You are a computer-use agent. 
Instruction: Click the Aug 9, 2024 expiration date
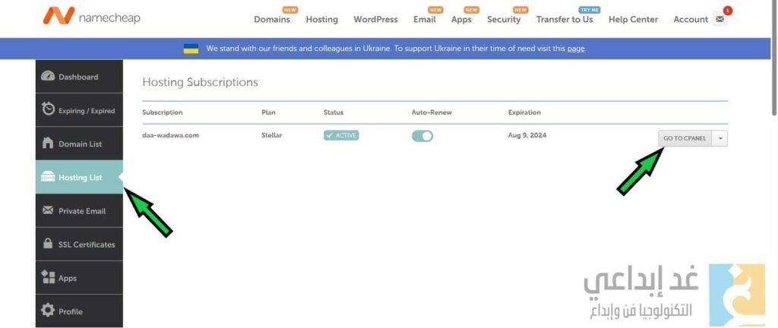527,134
